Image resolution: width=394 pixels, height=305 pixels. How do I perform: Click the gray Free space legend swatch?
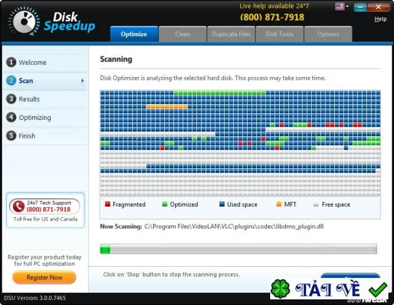316,204
